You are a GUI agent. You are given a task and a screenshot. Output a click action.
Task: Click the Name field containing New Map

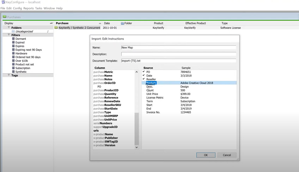tap(179, 48)
